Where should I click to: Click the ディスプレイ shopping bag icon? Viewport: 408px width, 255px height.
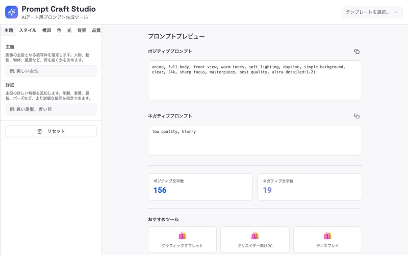327,236
